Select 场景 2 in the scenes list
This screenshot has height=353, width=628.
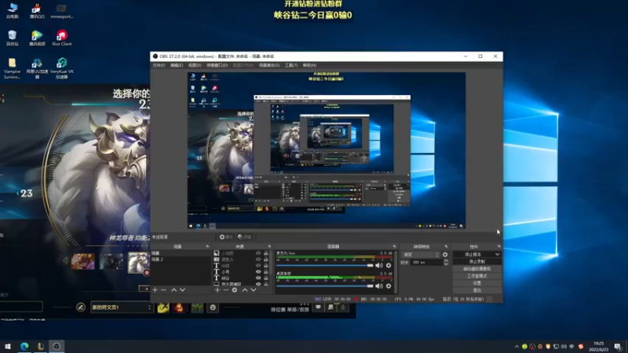181,260
